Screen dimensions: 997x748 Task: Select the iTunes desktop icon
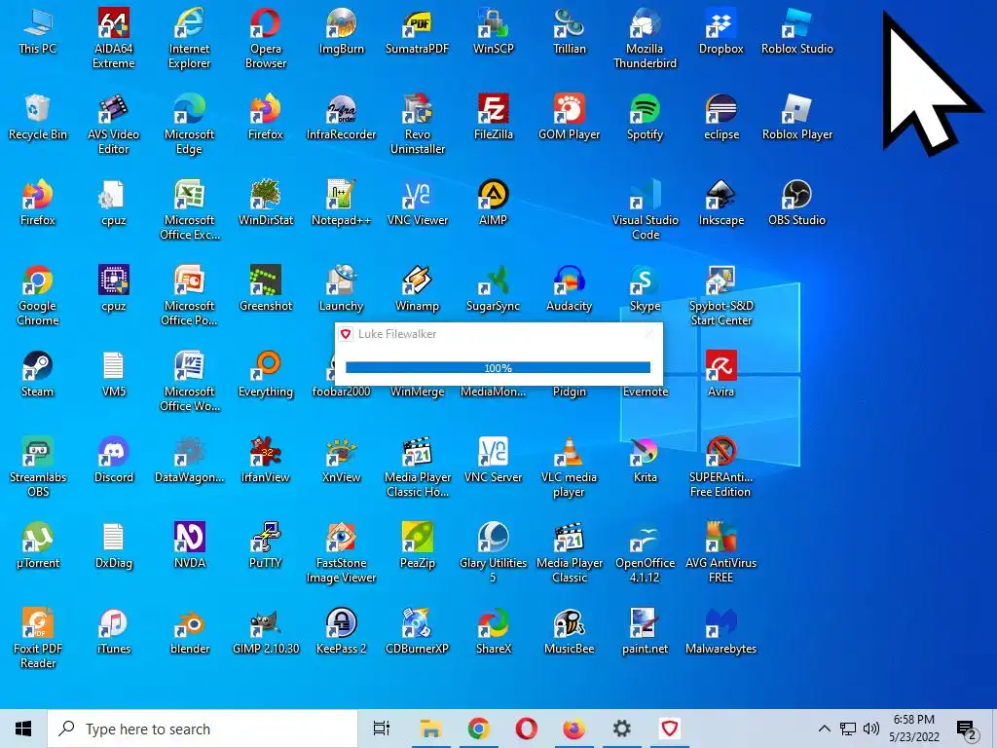pos(113,633)
